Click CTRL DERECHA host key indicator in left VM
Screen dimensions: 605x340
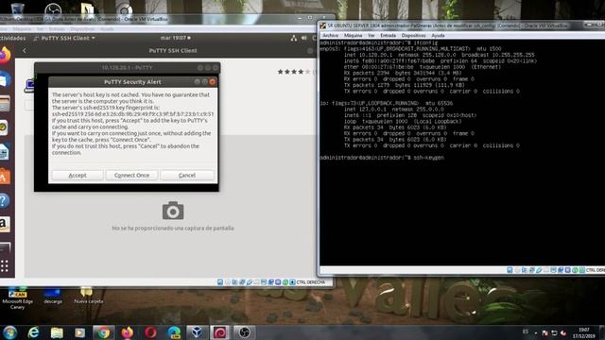311,282
